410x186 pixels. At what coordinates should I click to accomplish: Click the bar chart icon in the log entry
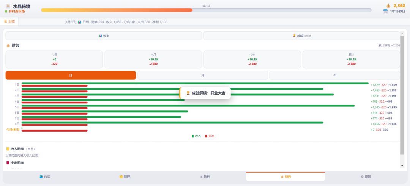click(x=79, y=22)
